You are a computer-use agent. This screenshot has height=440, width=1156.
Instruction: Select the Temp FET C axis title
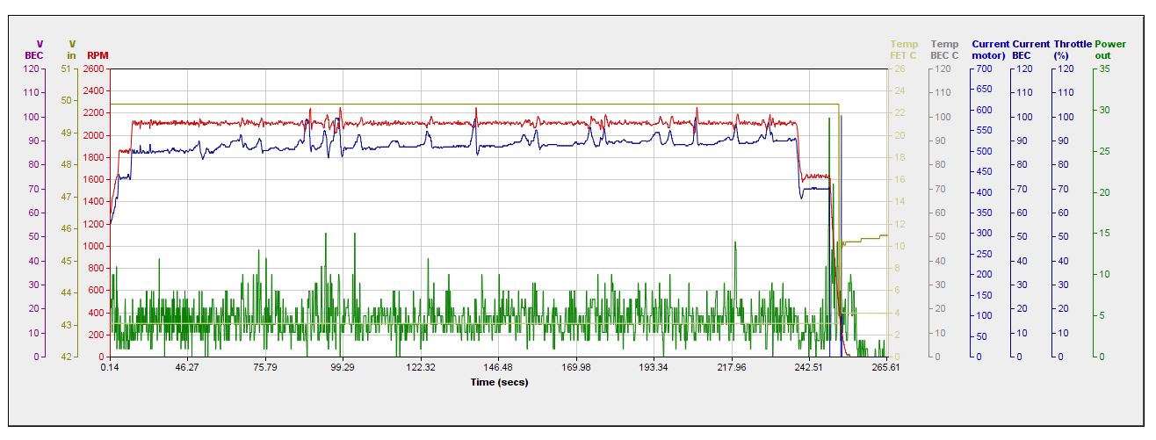click(x=904, y=49)
